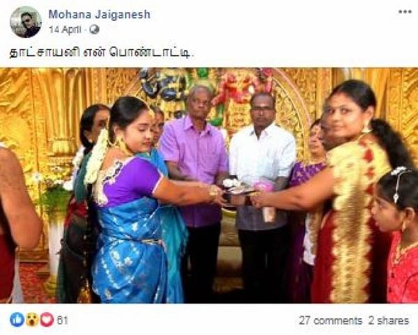Image resolution: width=418 pixels, height=335 pixels.
Task: Open the 2 shares link
Action: pos(389,320)
